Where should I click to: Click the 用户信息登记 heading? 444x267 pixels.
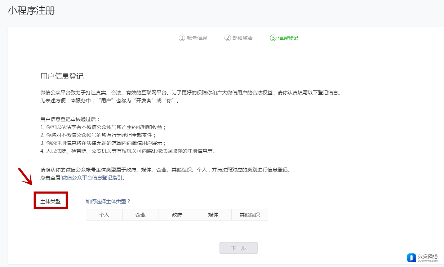pyautogui.click(x=62, y=76)
